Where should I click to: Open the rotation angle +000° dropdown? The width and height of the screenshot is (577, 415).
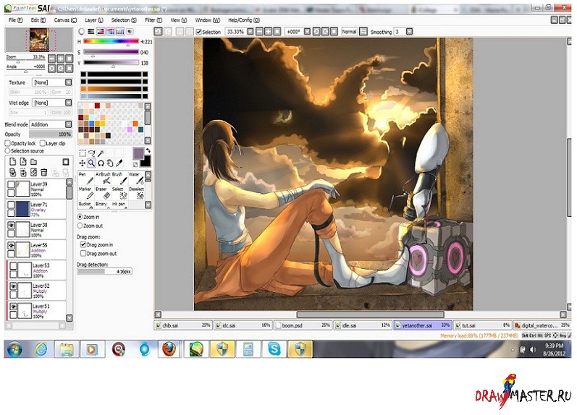pyautogui.click(x=307, y=32)
